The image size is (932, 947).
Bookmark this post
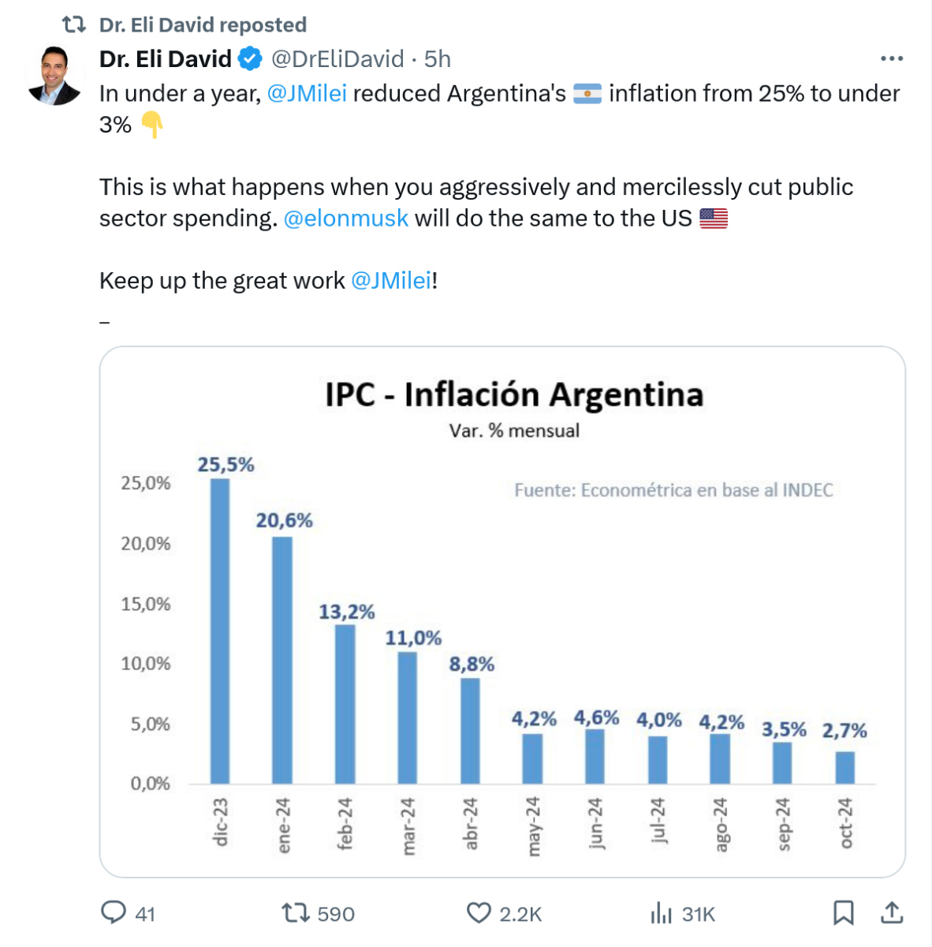(843, 913)
